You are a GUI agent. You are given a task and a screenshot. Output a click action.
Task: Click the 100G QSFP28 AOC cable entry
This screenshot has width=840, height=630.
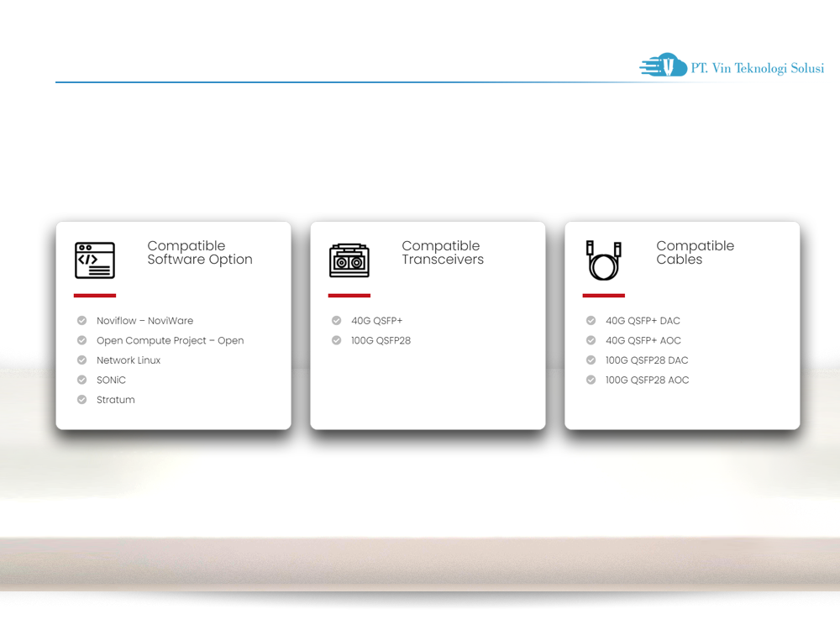(647, 380)
